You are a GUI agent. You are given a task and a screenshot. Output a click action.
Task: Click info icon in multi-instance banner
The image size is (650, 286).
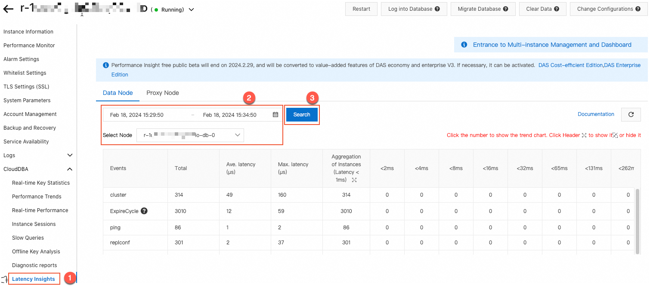click(464, 45)
